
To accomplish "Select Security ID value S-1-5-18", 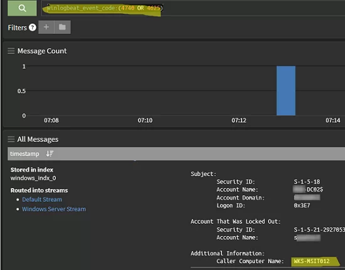I will click(307, 182).
